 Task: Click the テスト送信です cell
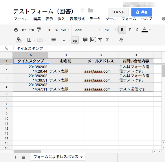pyautogui.click(x=136, y=87)
